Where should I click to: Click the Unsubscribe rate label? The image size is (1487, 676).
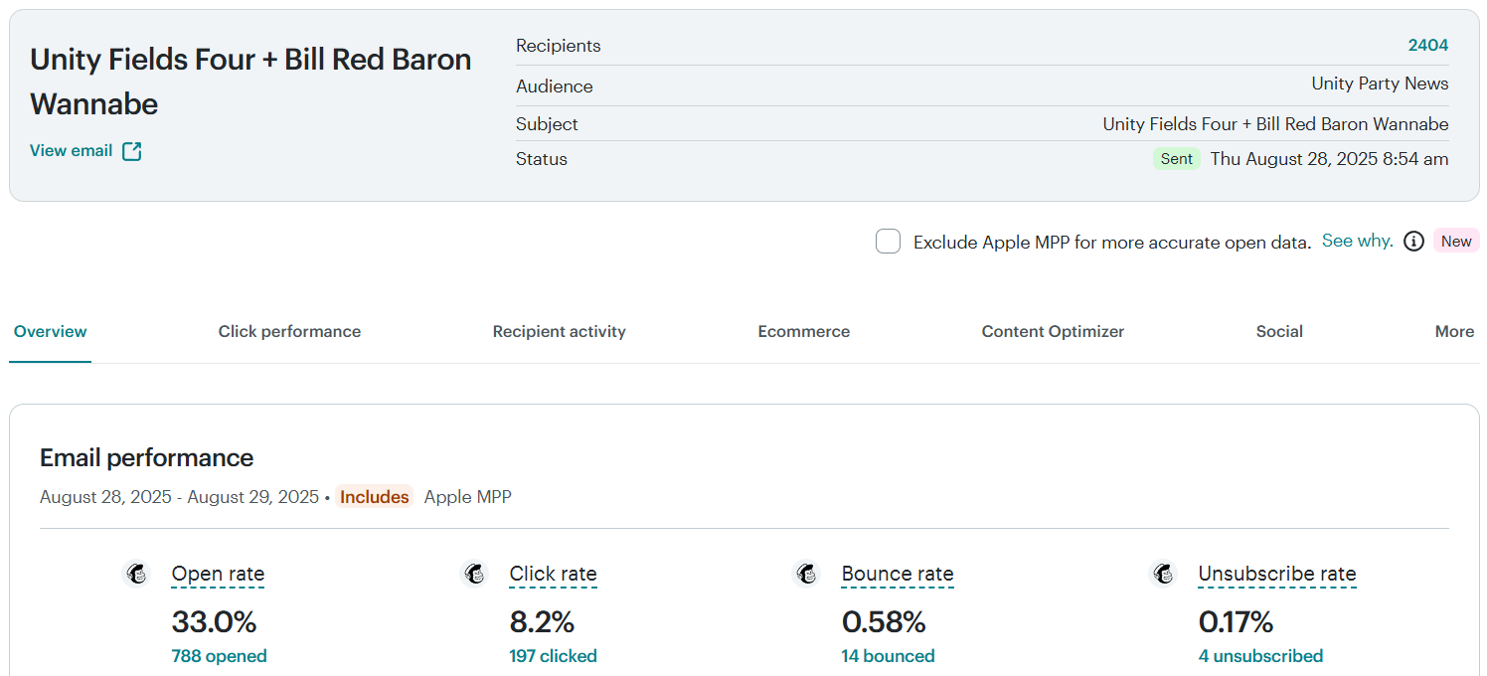[x=1277, y=574]
